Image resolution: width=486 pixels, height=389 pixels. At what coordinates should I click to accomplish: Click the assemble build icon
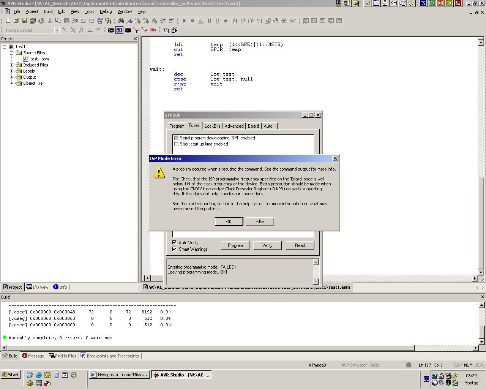[166, 30]
